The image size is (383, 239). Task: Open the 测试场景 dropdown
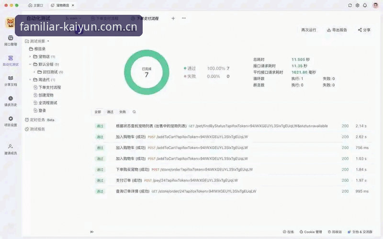click(x=37, y=41)
